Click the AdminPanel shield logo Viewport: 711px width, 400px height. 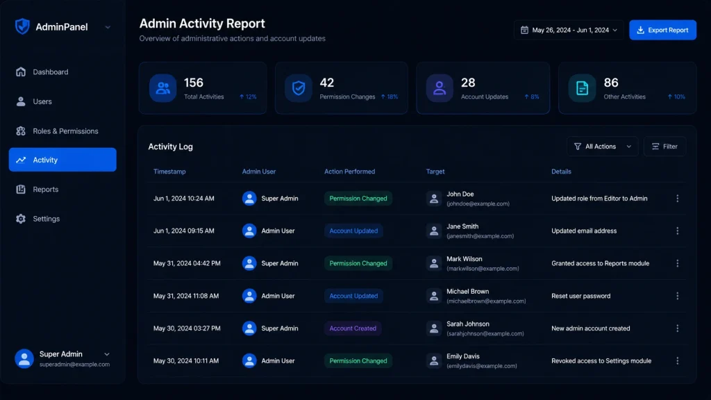pos(22,27)
